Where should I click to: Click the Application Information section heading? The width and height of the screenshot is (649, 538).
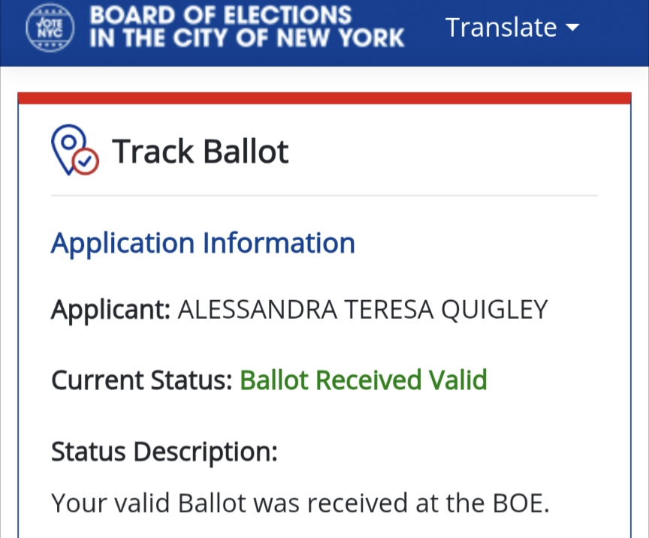203,243
